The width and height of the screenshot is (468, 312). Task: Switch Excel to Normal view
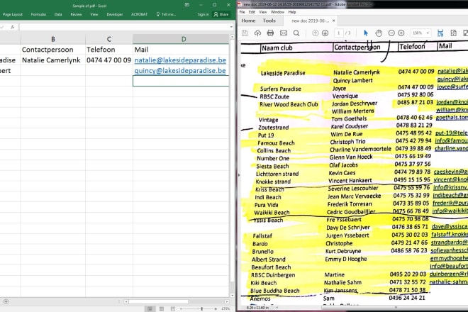coord(150,308)
